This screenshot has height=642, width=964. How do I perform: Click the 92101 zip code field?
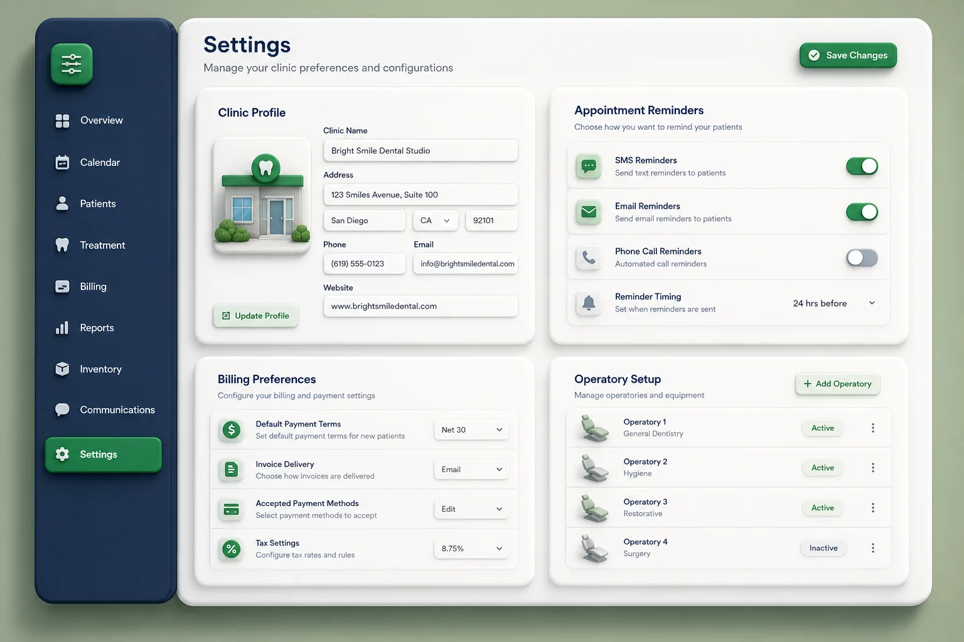click(x=491, y=221)
